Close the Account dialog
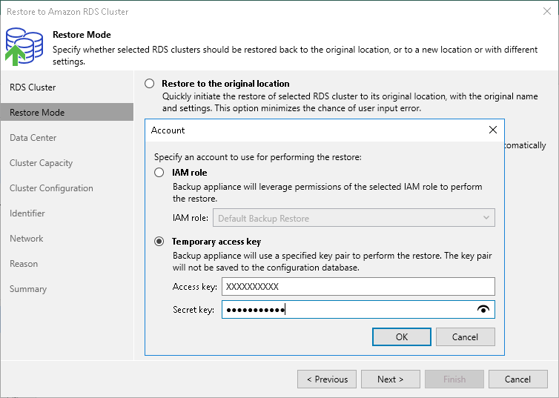This screenshot has width=559, height=398. coord(493,130)
